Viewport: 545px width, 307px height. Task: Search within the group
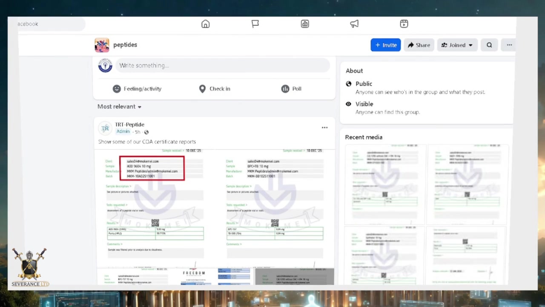489,45
